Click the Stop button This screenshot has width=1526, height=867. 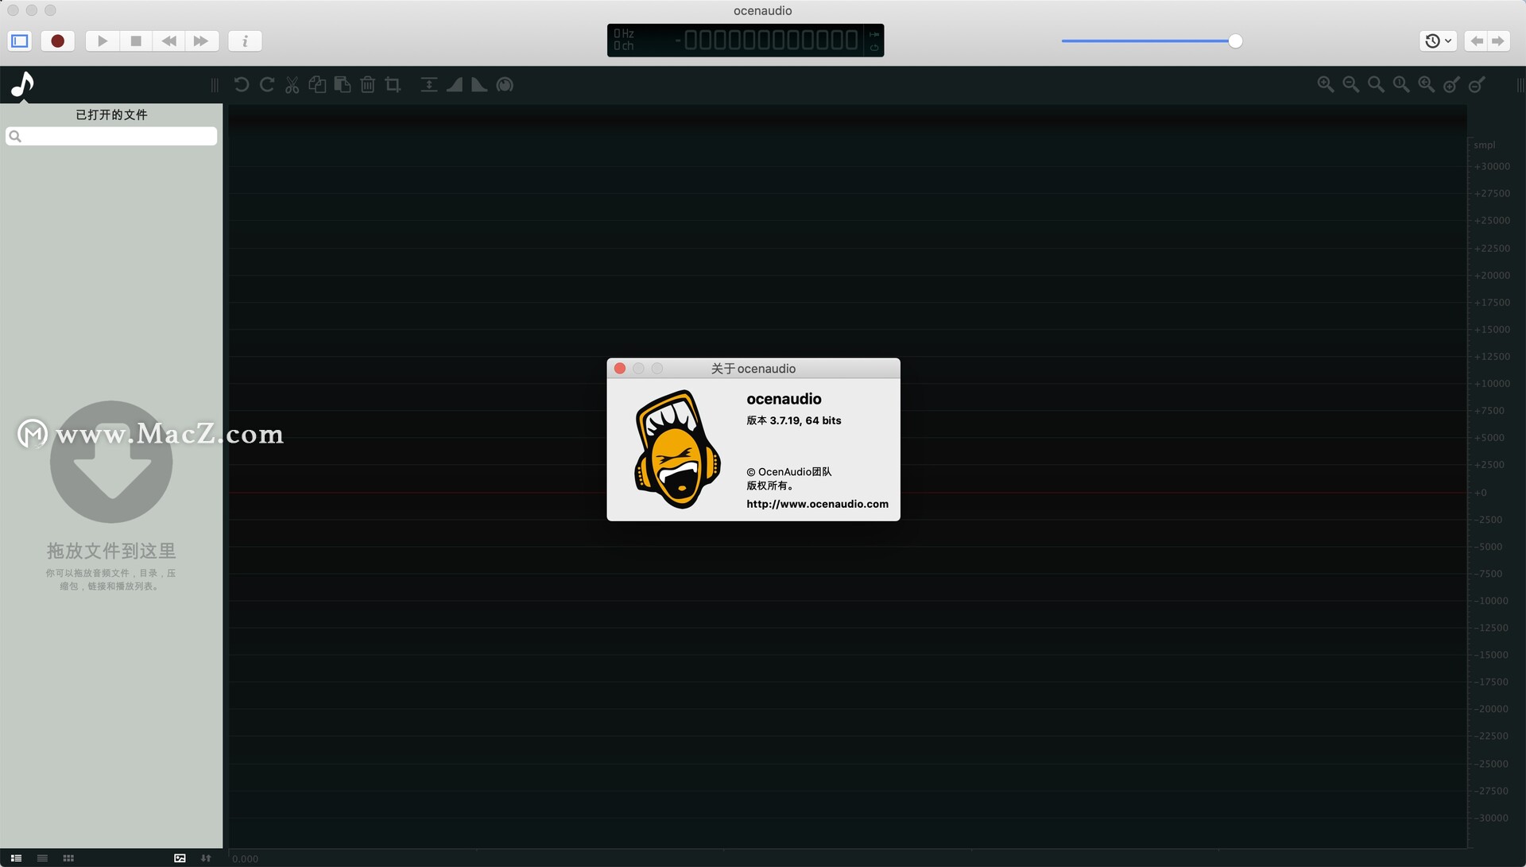[136, 41]
